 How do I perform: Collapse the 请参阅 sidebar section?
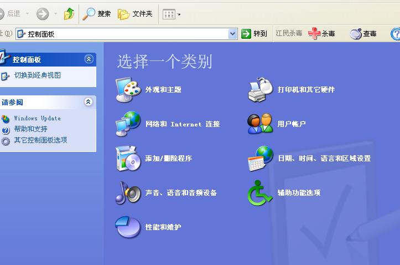click(x=89, y=102)
